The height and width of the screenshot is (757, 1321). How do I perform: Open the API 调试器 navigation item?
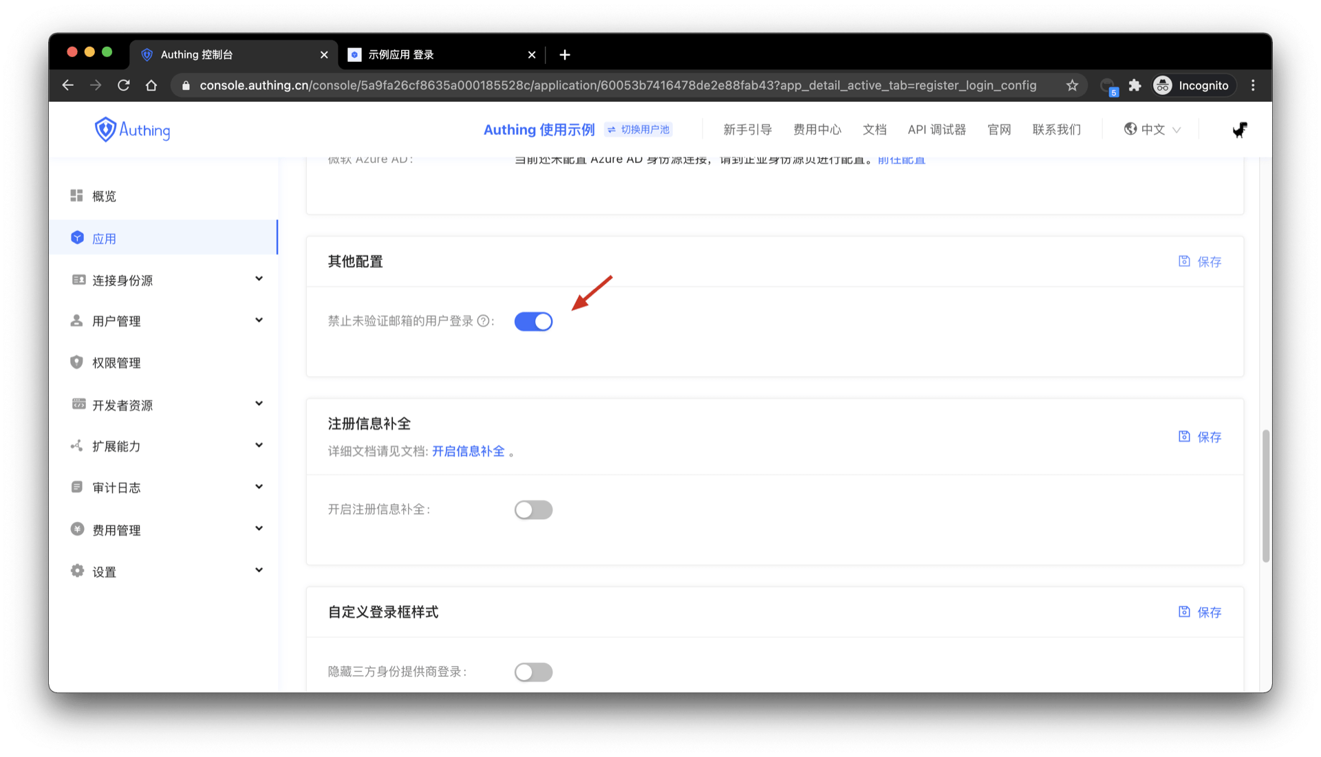point(936,130)
